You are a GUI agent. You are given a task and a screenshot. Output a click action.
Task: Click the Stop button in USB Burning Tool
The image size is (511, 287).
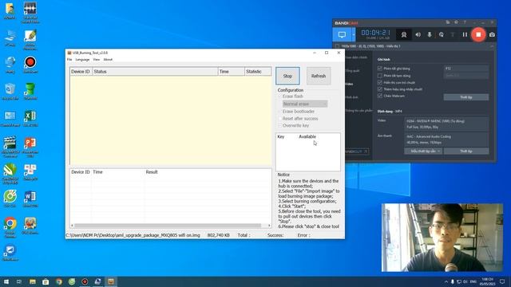[287, 76]
